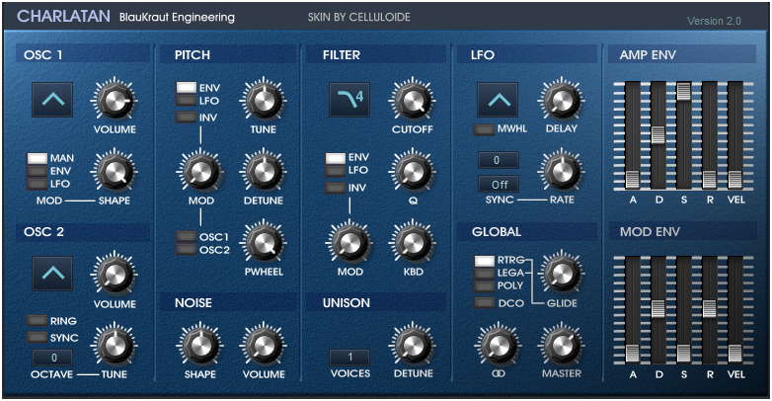Toggle filter ENV modulation source

coord(336,158)
